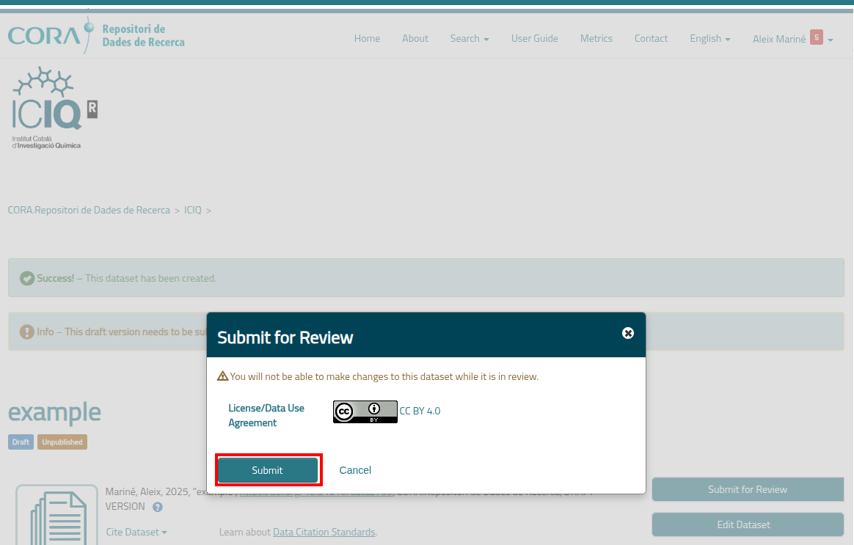
Task: Click the ICIQ institute logo
Action: 55,108
